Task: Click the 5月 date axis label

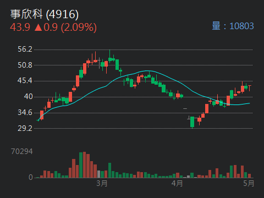Action: pos(249,183)
